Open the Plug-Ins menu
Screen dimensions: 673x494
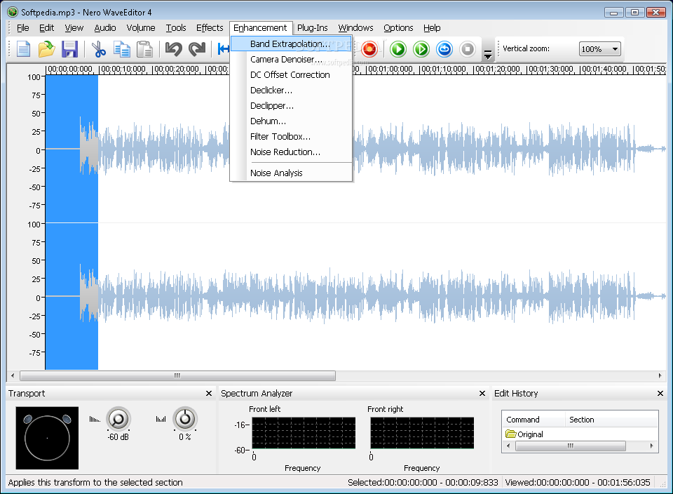[313, 28]
